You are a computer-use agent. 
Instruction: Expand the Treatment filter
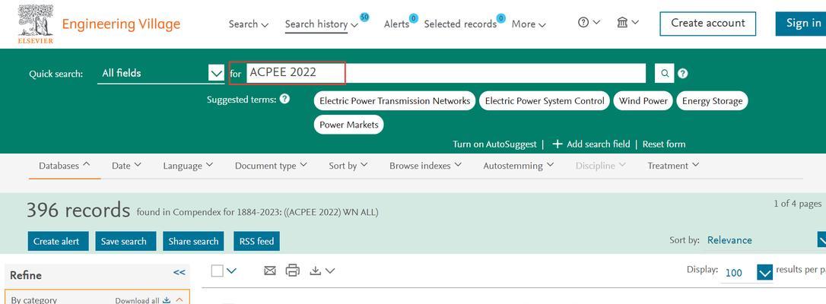[x=673, y=166]
